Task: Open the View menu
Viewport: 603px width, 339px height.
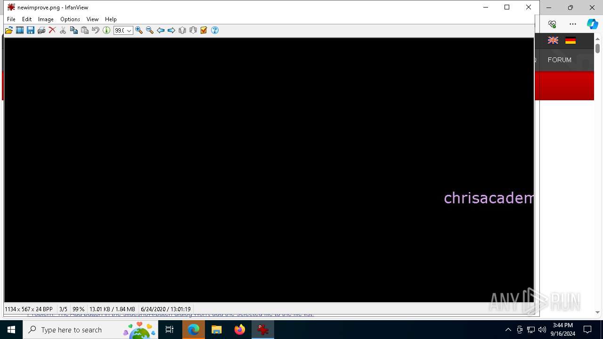Action: pyautogui.click(x=92, y=19)
